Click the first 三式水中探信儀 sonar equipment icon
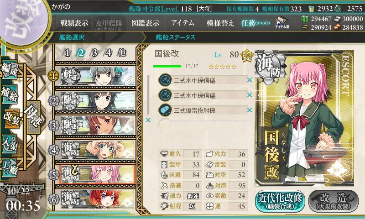This screenshot has width=365, height=219. click(165, 80)
